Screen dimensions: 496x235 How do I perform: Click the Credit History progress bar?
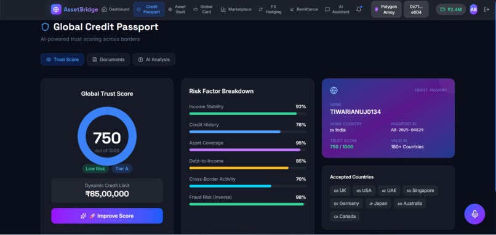(x=247, y=132)
